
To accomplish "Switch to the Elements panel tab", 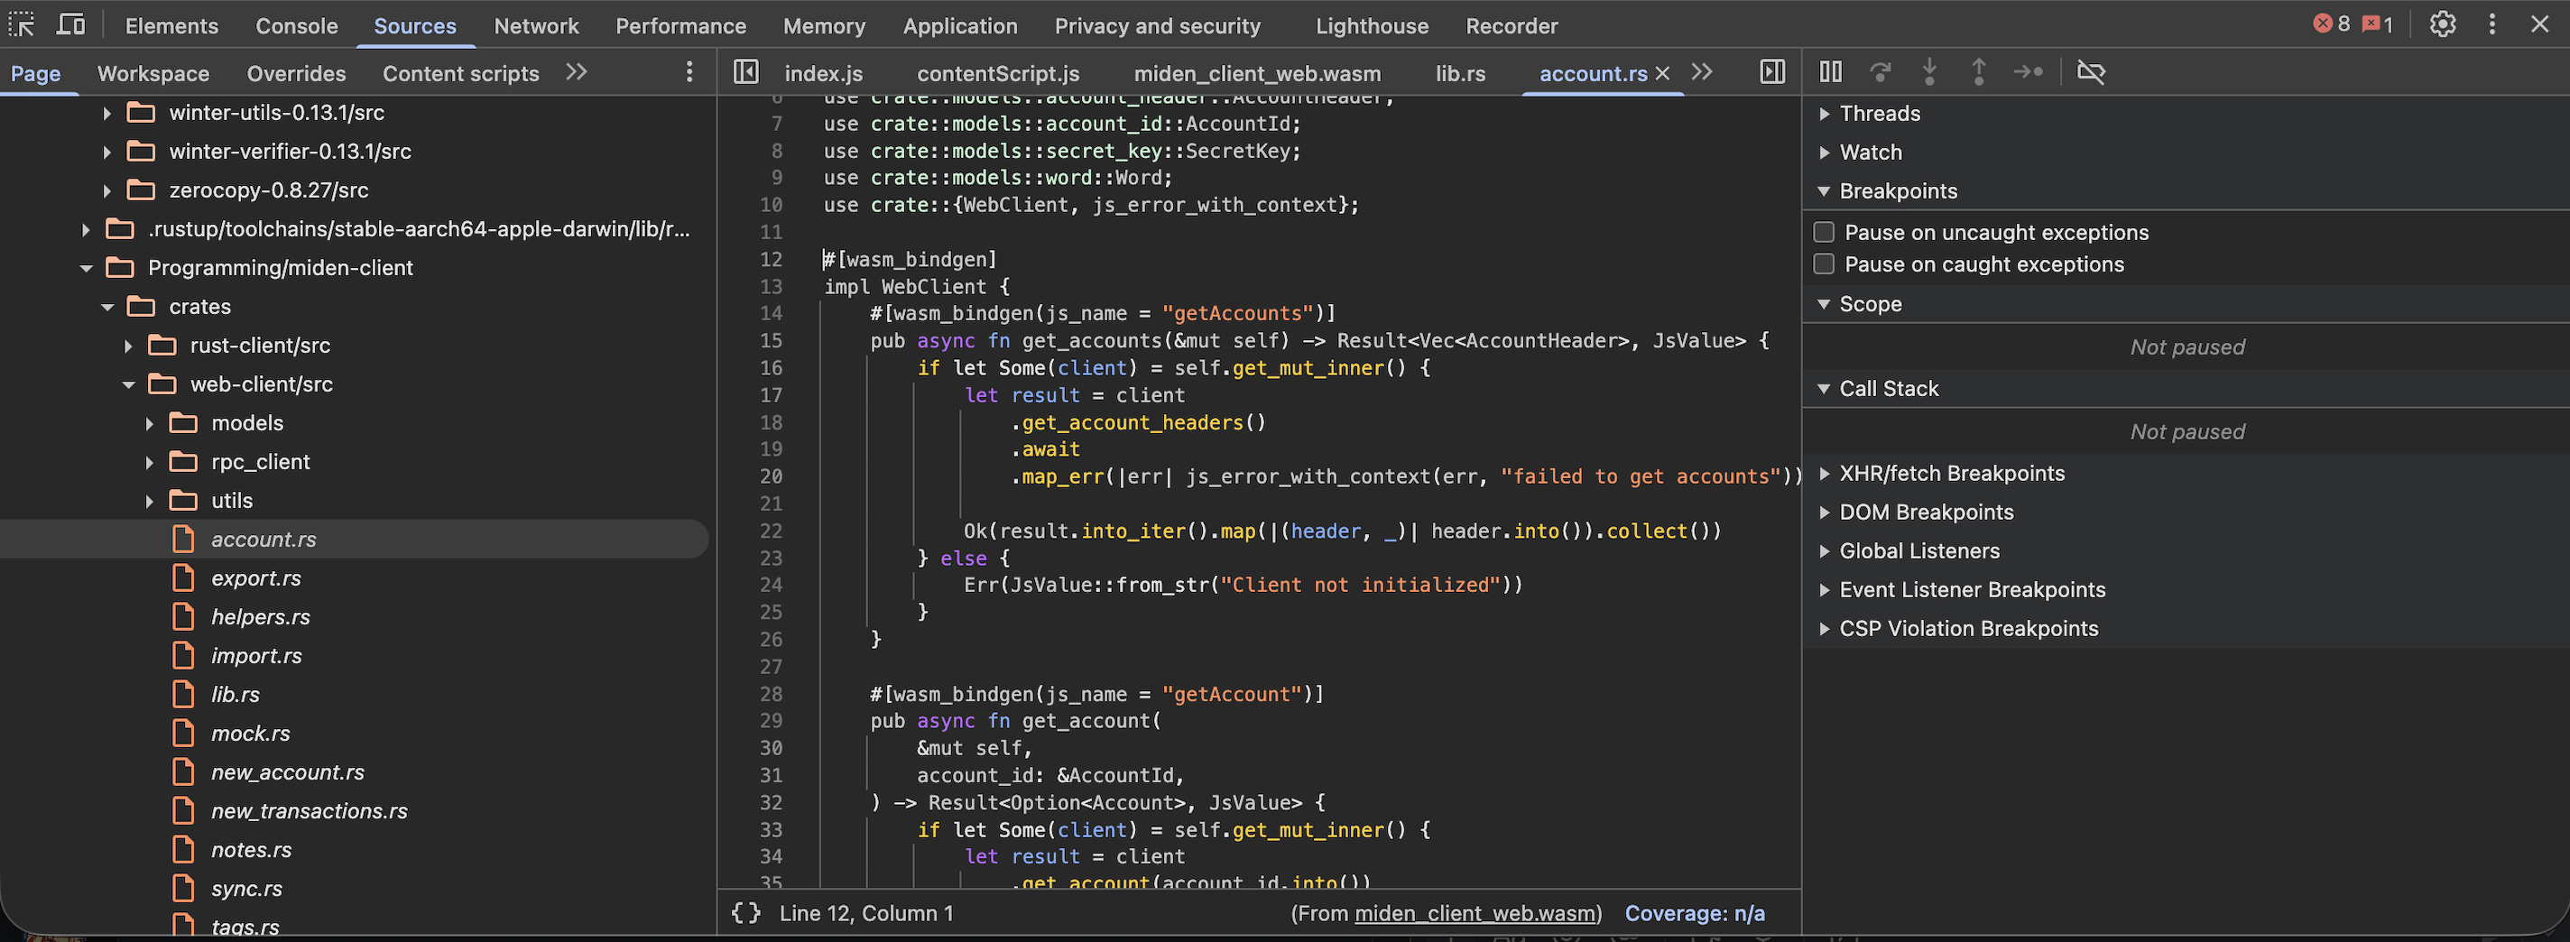I will pos(171,26).
